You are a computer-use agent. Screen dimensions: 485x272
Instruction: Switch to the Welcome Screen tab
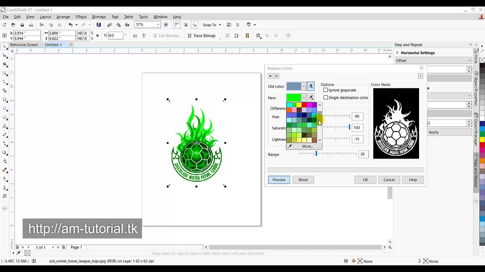tap(24, 45)
